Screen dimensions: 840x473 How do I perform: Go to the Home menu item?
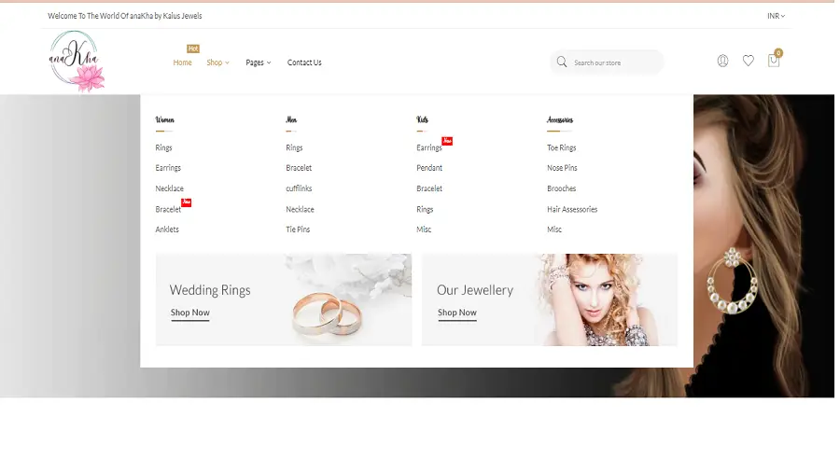click(x=182, y=63)
